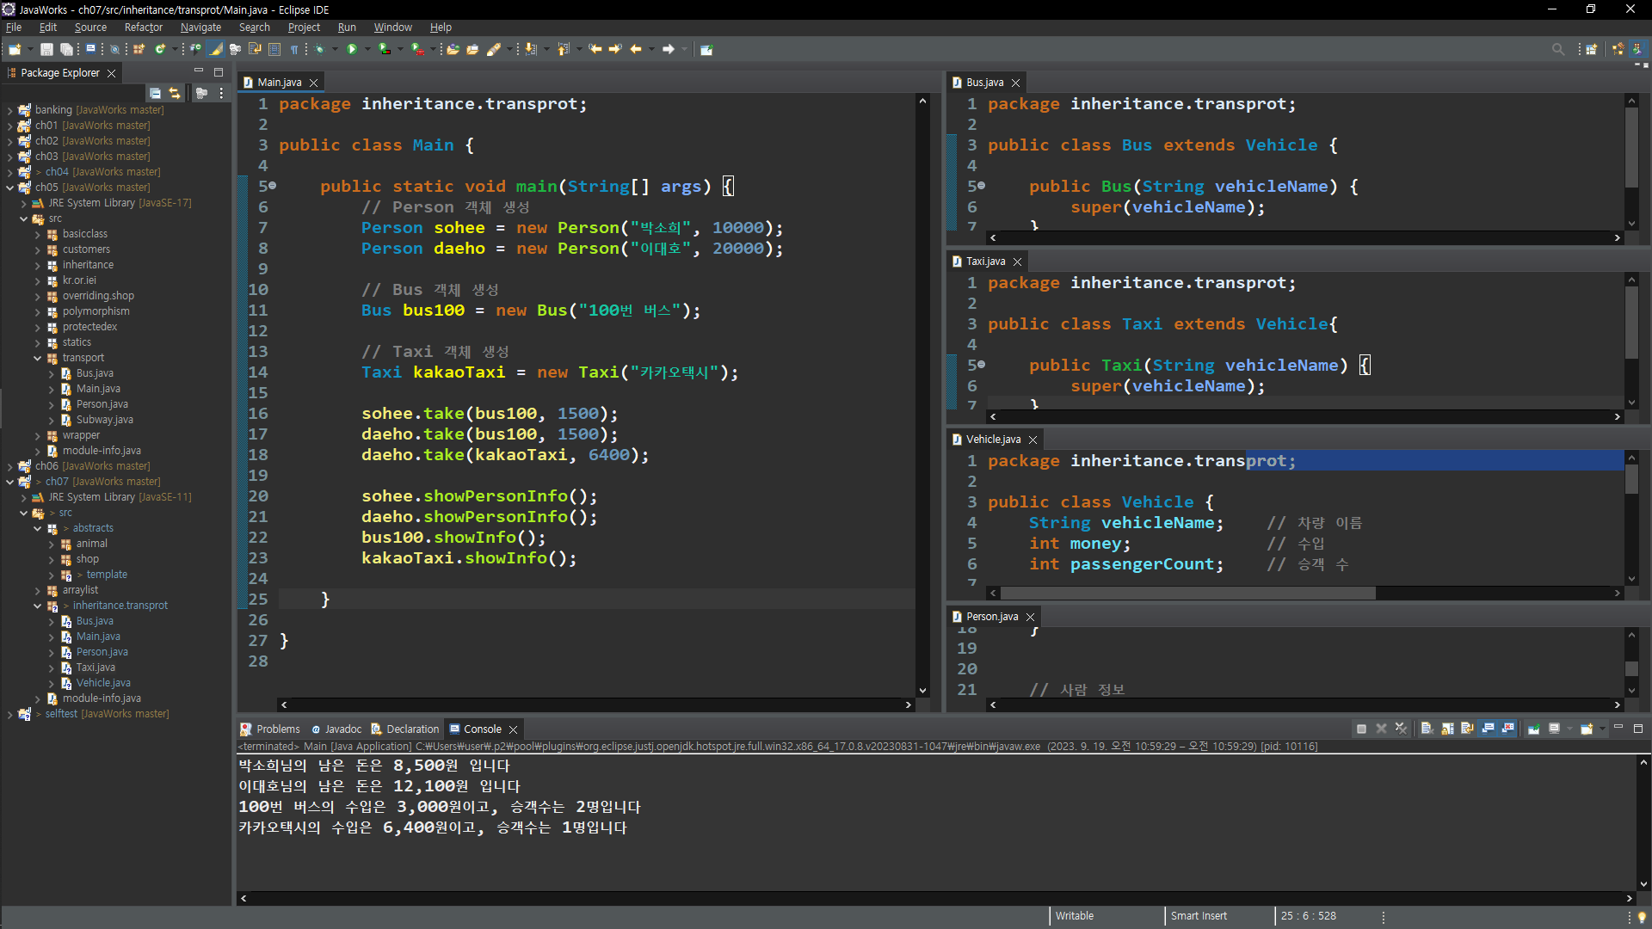Image resolution: width=1652 pixels, height=929 pixels.
Task: Click horizontal scrollbar thumb in Vehicle.java editor
Action: [x=1187, y=594]
